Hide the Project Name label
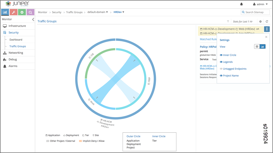 (x=229, y=76)
